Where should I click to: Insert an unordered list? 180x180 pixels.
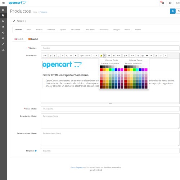[x=109, y=55]
